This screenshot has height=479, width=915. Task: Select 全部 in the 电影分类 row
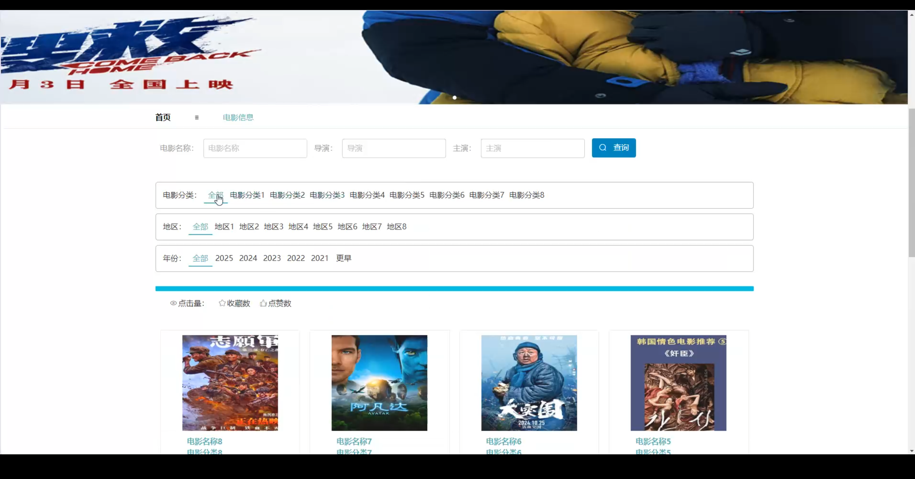[x=215, y=195]
